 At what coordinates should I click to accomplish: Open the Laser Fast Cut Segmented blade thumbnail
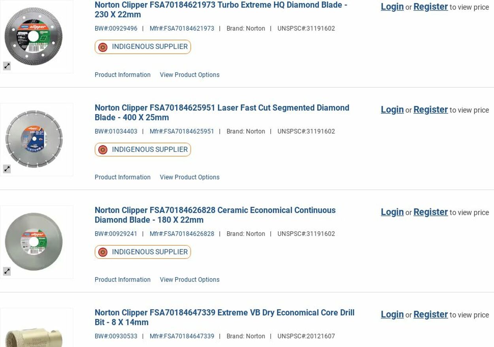click(34, 139)
